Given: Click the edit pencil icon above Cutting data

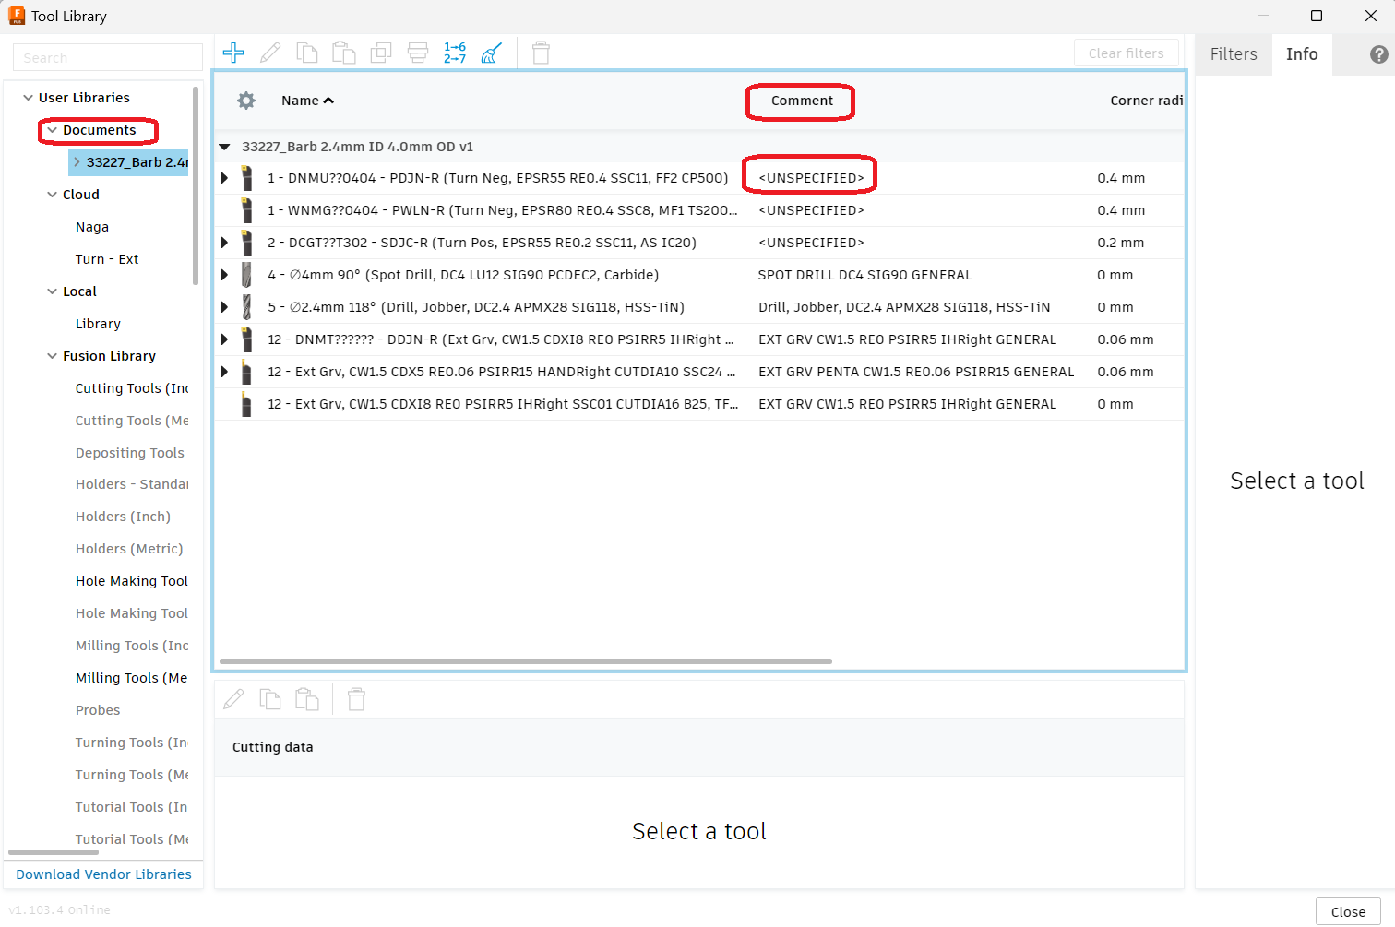Looking at the screenshot, I should [x=233, y=699].
